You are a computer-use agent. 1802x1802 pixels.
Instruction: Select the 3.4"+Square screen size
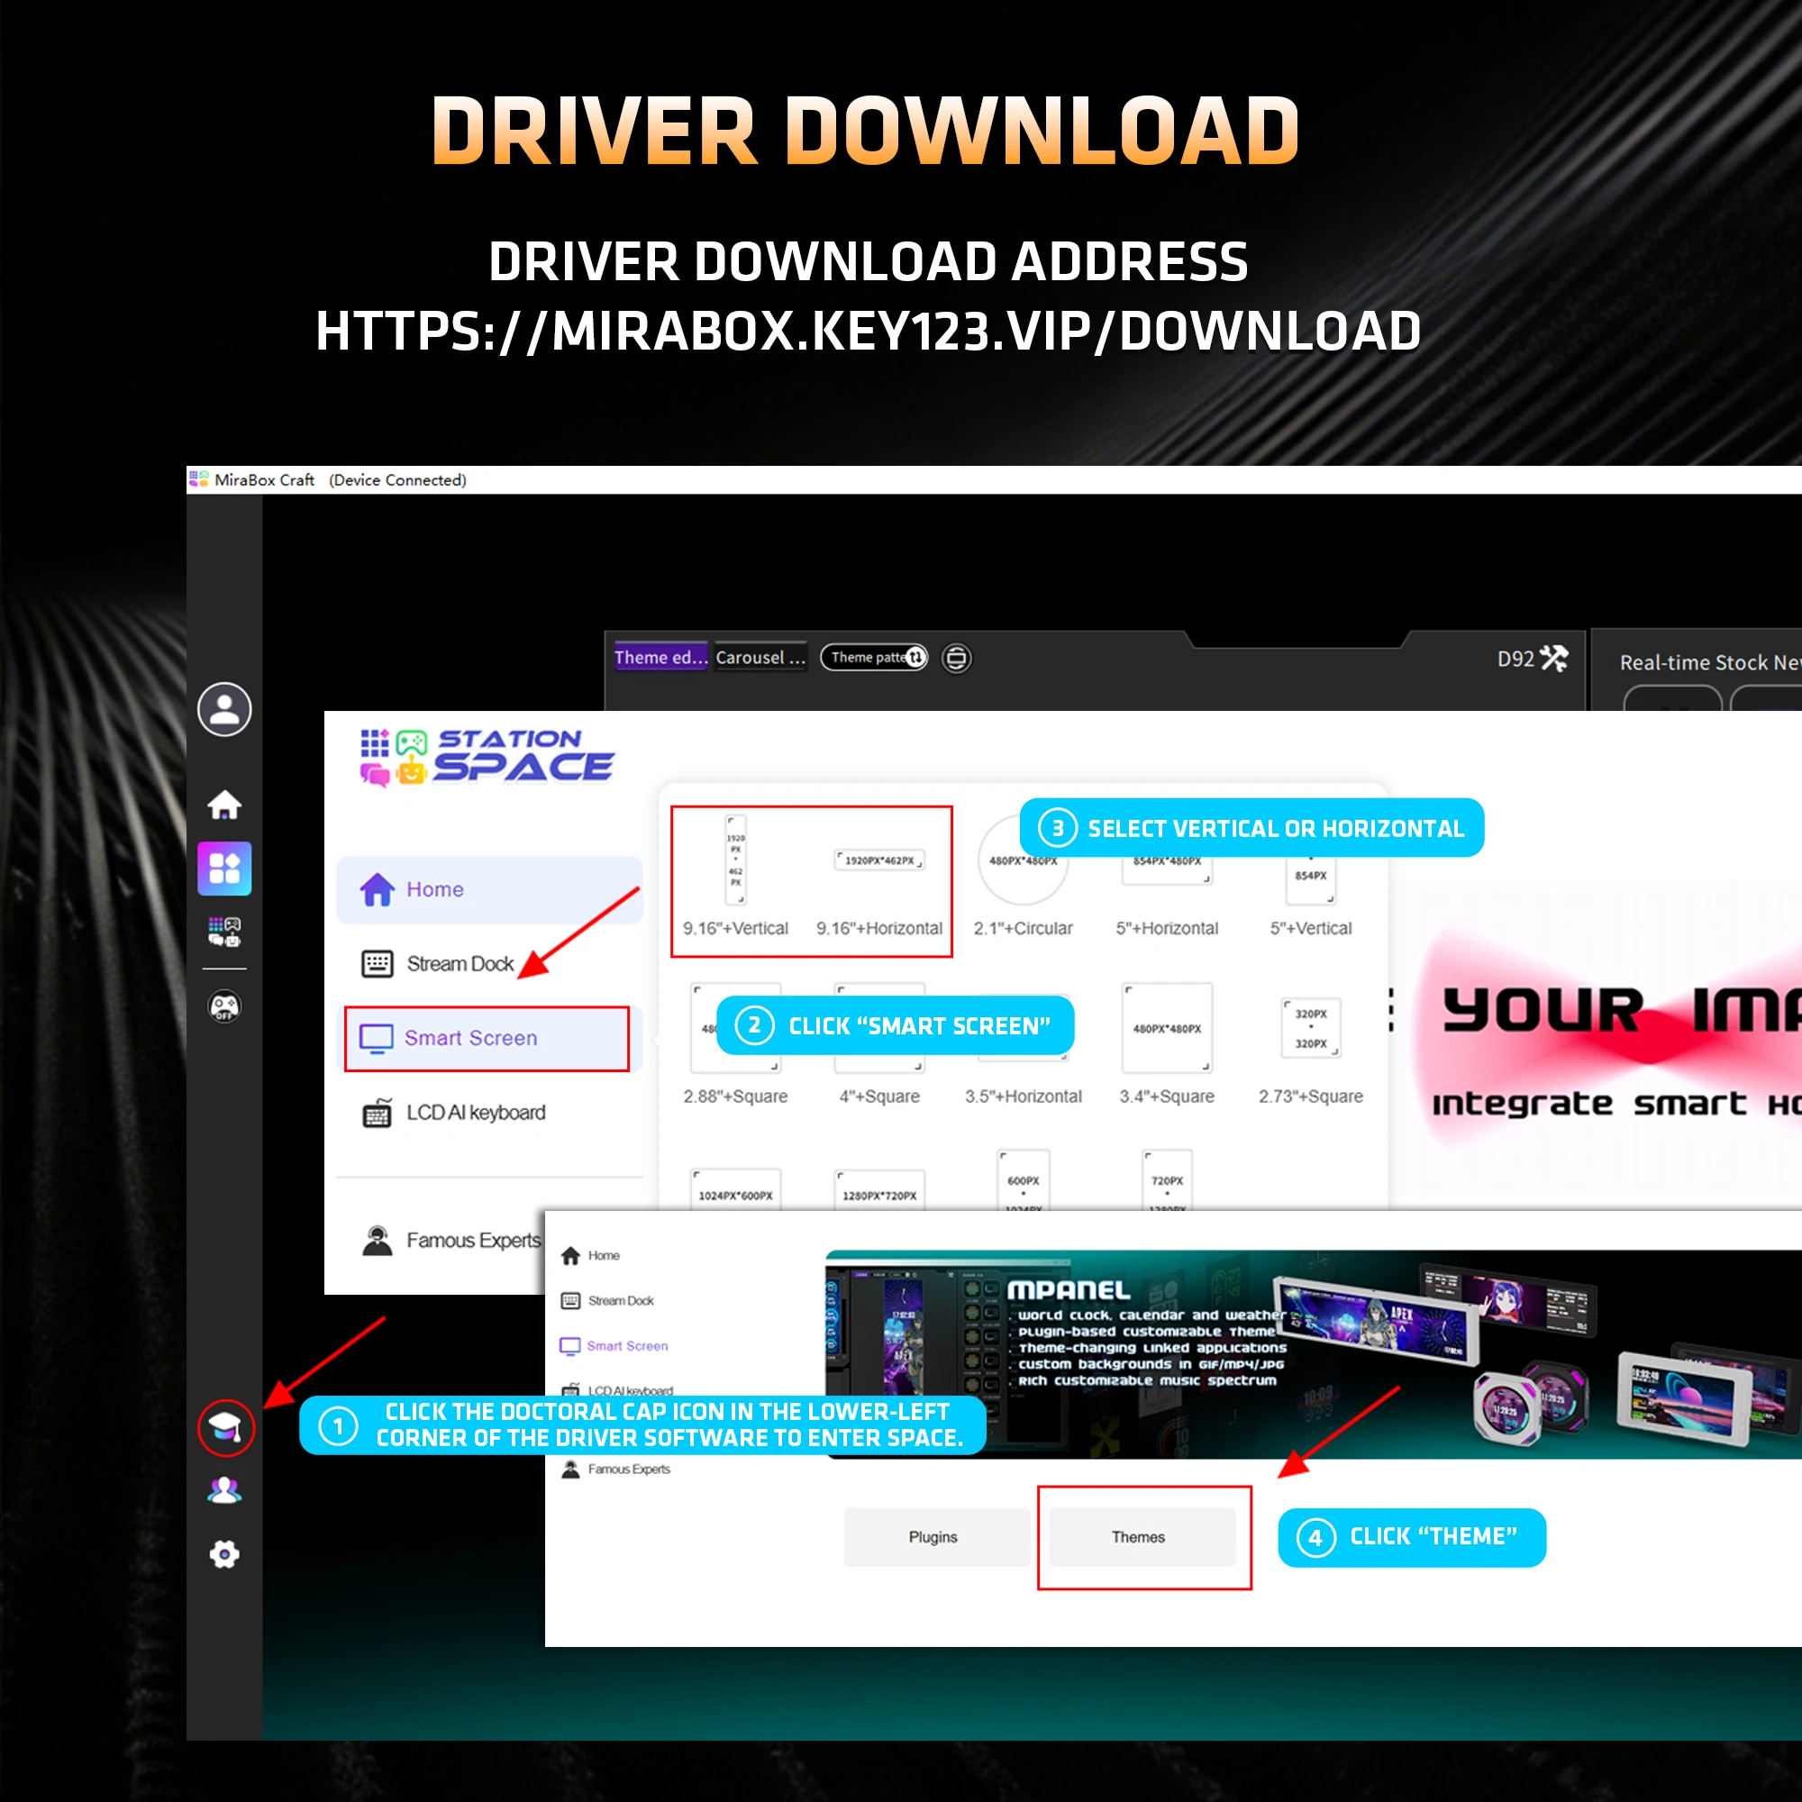coord(1167,1044)
